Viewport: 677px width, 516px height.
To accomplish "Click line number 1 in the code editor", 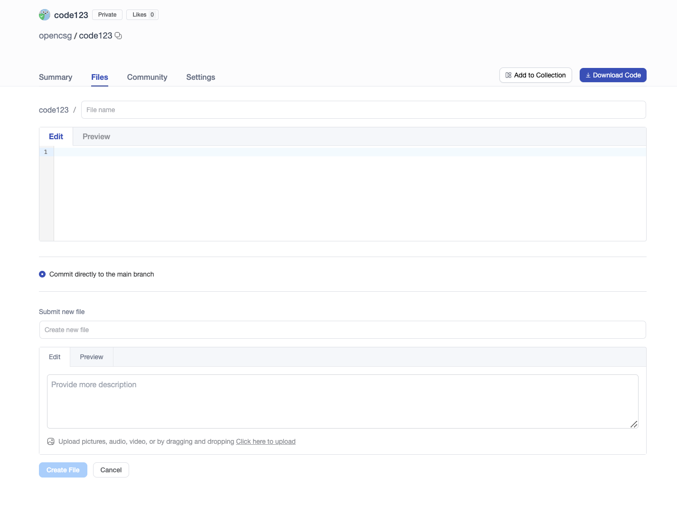I will click(46, 152).
